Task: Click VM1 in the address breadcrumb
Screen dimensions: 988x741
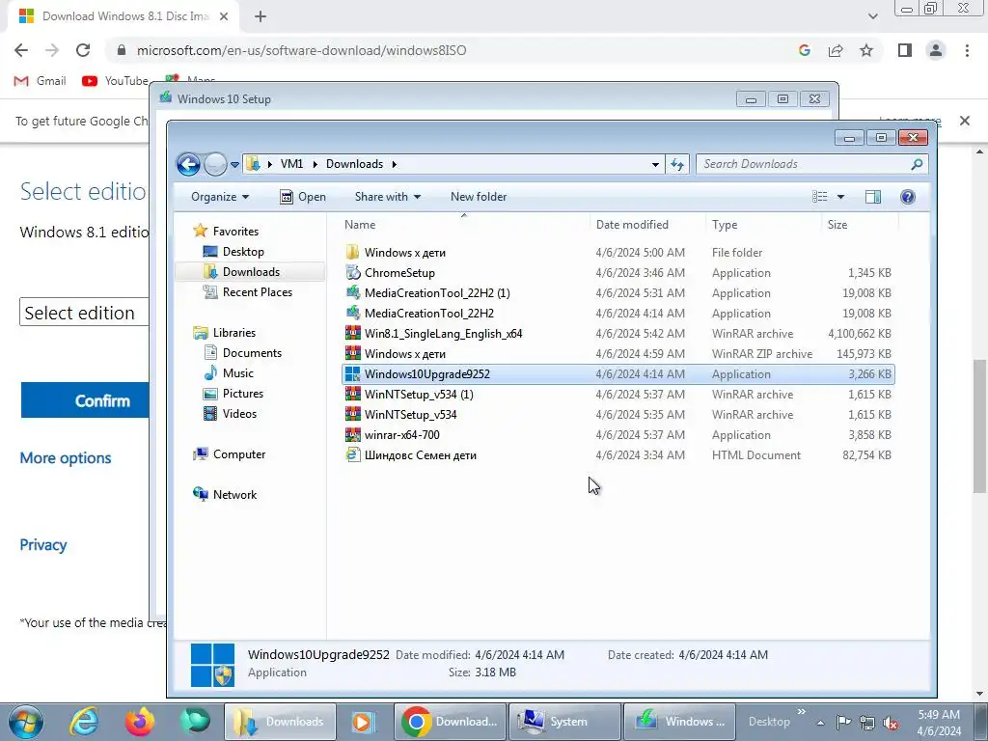Action: (x=291, y=164)
